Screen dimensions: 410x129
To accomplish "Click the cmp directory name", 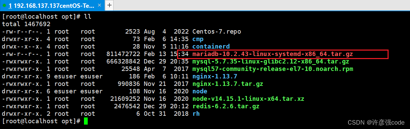I will pyautogui.click(x=198, y=39).
